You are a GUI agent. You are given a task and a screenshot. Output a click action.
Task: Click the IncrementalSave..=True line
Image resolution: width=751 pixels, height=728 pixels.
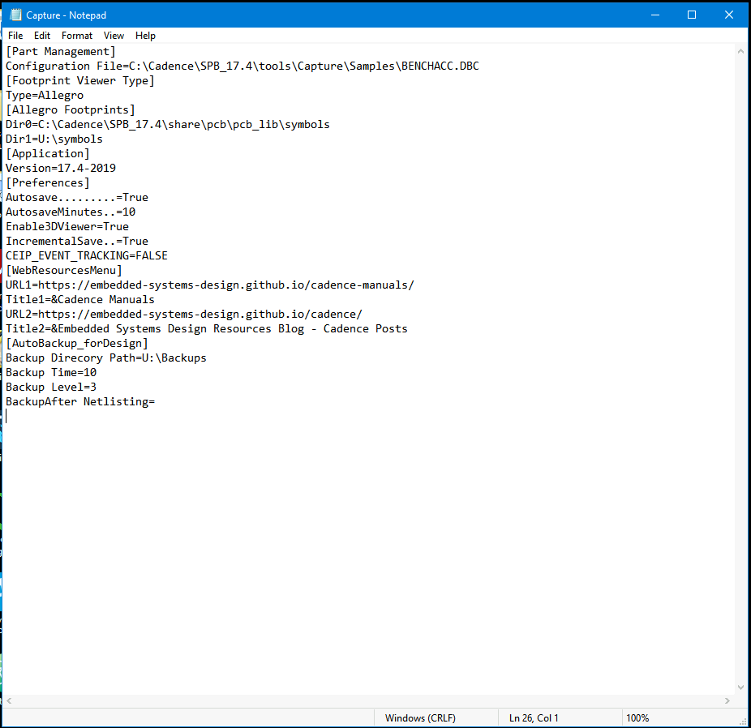click(76, 242)
